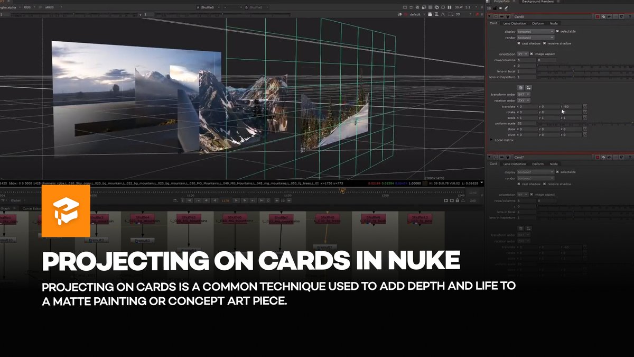The width and height of the screenshot is (634, 357).
Task: Toggle Card7 image aspect checkbox
Action: click(532, 195)
